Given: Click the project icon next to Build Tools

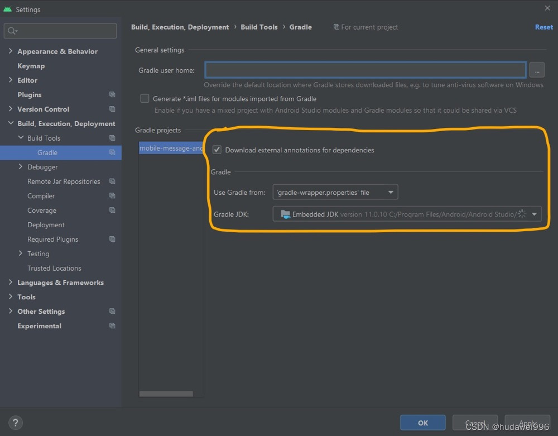Looking at the screenshot, I should click(x=112, y=138).
